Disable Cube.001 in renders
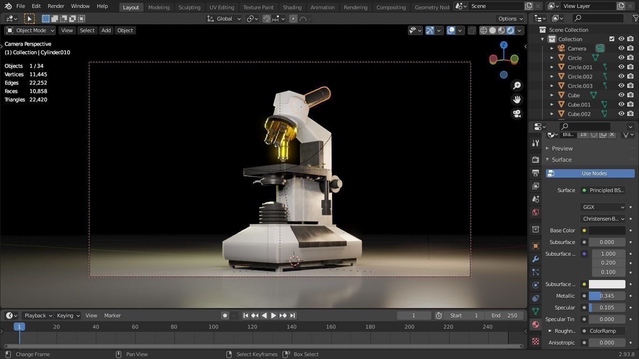The image size is (639, 359). (x=631, y=105)
